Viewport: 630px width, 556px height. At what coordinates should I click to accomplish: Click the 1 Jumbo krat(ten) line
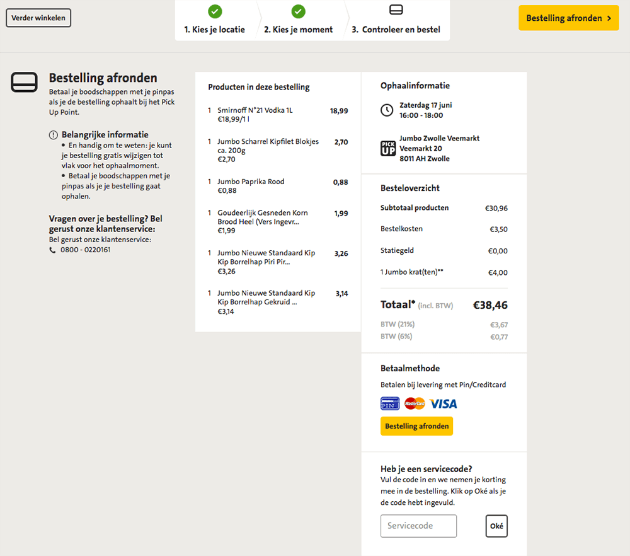(x=444, y=272)
